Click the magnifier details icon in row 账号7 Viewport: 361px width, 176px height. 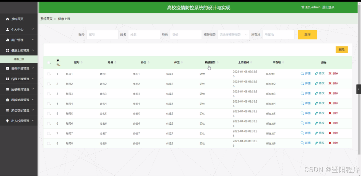pyautogui.click(x=302, y=133)
